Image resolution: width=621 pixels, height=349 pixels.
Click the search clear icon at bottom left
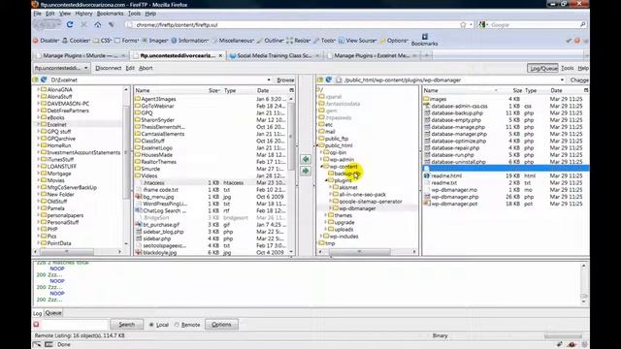(x=37, y=325)
